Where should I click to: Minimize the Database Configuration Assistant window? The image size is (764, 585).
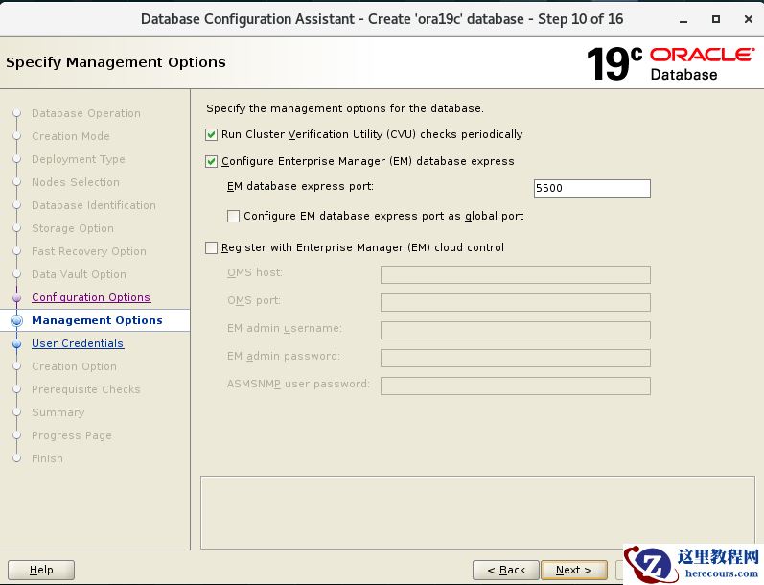coord(683,20)
